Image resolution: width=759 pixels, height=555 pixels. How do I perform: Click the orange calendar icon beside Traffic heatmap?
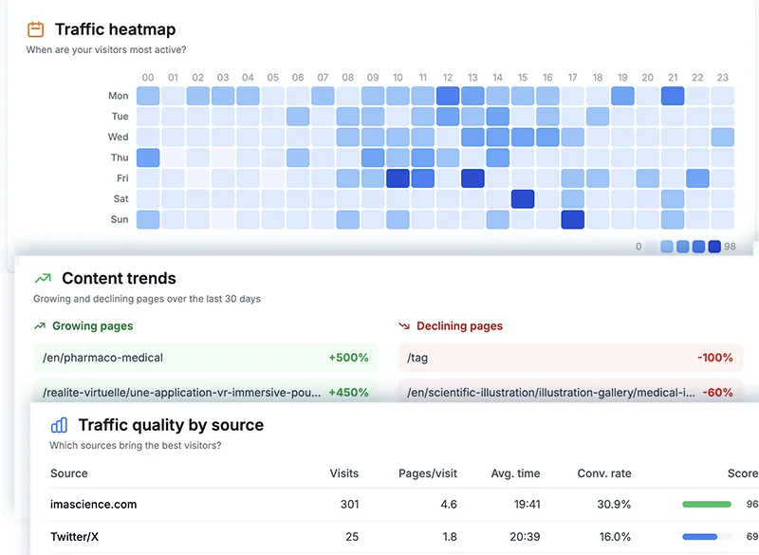[34, 28]
